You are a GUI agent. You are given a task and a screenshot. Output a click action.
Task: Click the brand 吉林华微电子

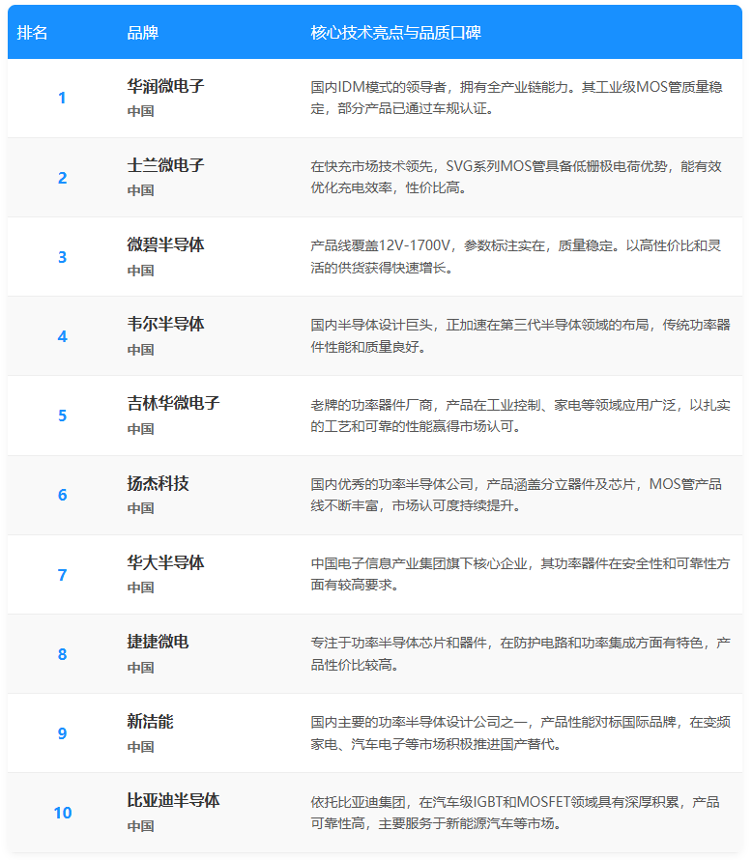pos(173,403)
